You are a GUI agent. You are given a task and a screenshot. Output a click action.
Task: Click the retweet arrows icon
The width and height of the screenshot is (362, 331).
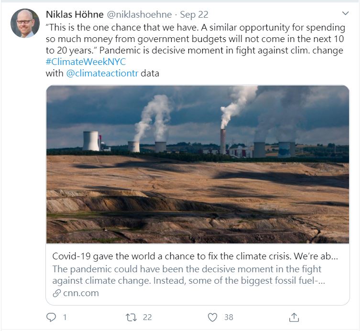(131, 317)
